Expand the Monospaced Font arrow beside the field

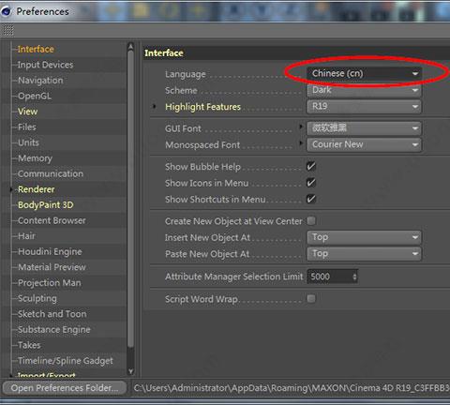click(301, 143)
